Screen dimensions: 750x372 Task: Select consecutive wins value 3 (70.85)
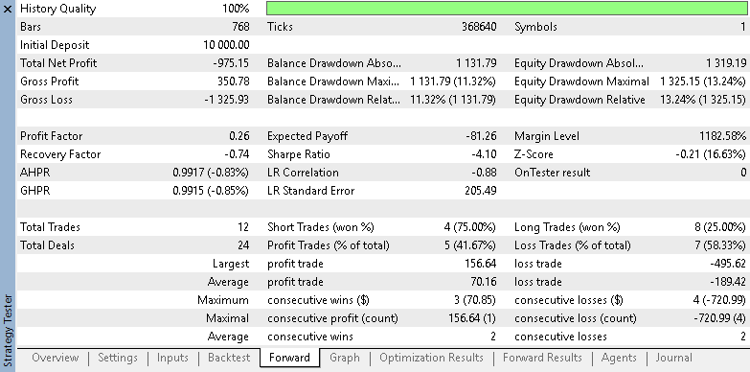[474, 300]
